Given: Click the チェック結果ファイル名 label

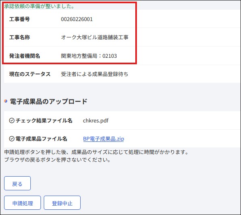Looking at the screenshot, I should 44,120.
